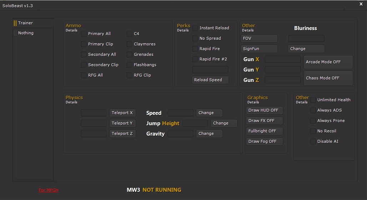Click Change next to Gravity
The width and height of the screenshot is (367, 200).
click(x=209, y=133)
